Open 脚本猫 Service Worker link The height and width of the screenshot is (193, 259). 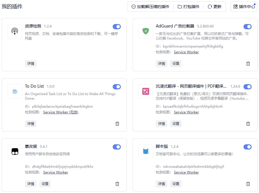tap(186, 172)
